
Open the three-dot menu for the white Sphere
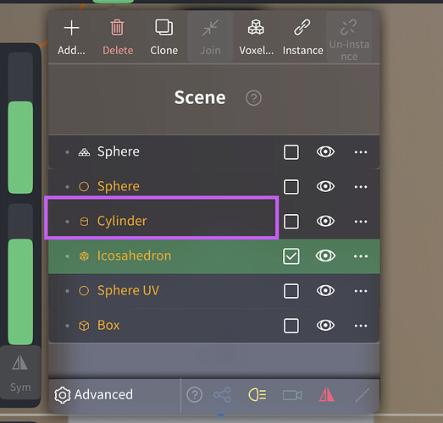(361, 151)
